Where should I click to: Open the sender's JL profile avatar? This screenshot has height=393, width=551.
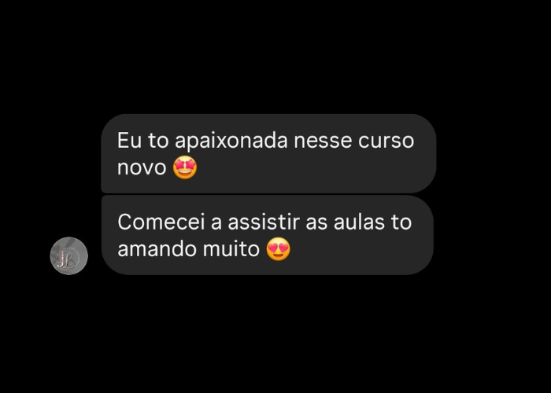(69, 255)
